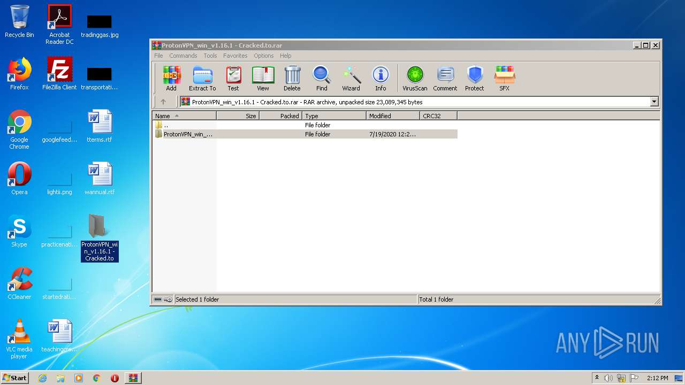Select wannual.rtf desktop document
Image resolution: width=685 pixels, height=385 pixels.
100,179
